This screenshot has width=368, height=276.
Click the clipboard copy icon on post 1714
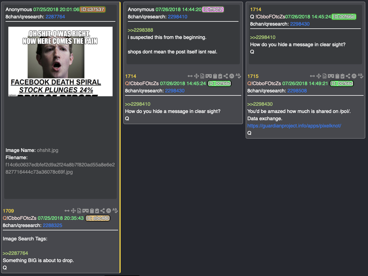[215, 76]
